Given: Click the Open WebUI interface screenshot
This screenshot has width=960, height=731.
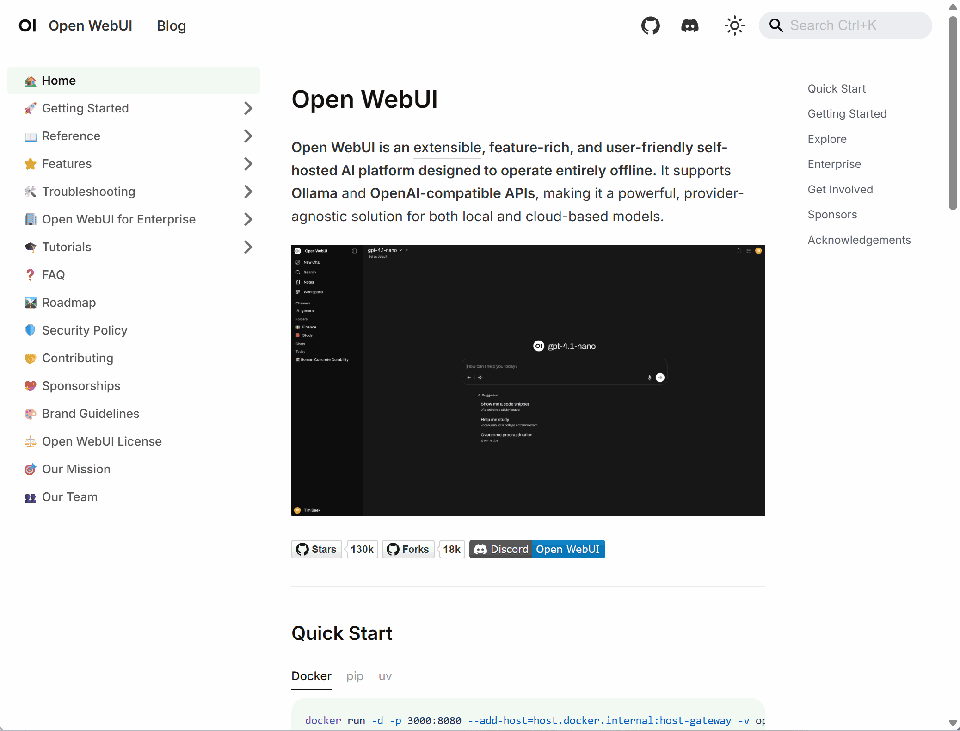Looking at the screenshot, I should (528, 380).
